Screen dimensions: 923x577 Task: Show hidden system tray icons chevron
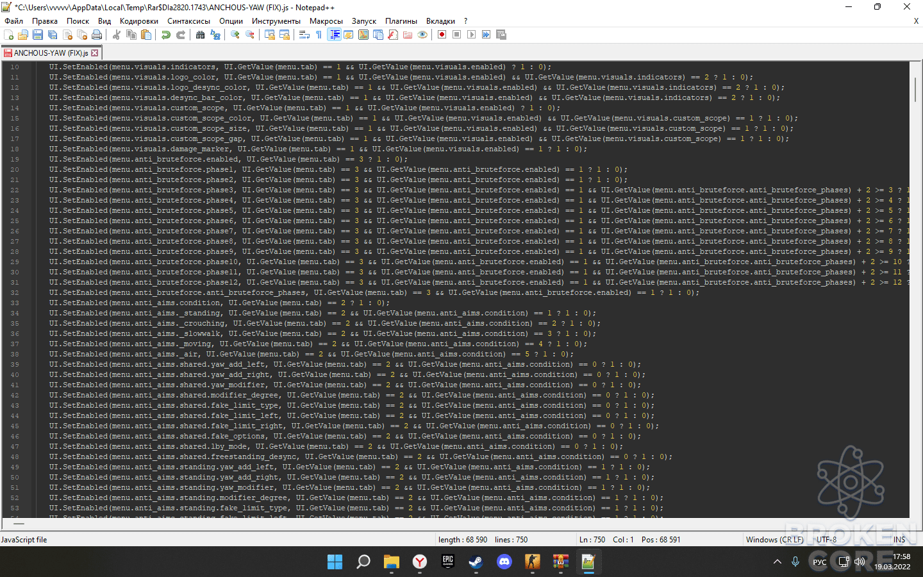coord(777,562)
